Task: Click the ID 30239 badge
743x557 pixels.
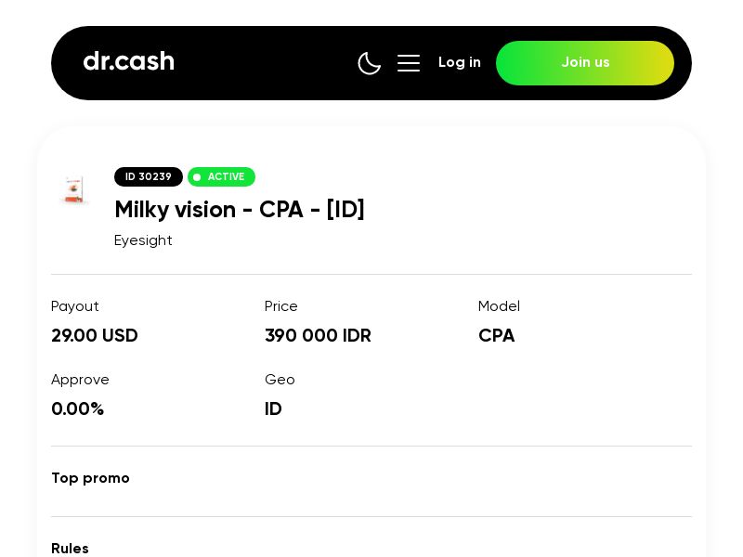Action: pyautogui.click(x=149, y=176)
